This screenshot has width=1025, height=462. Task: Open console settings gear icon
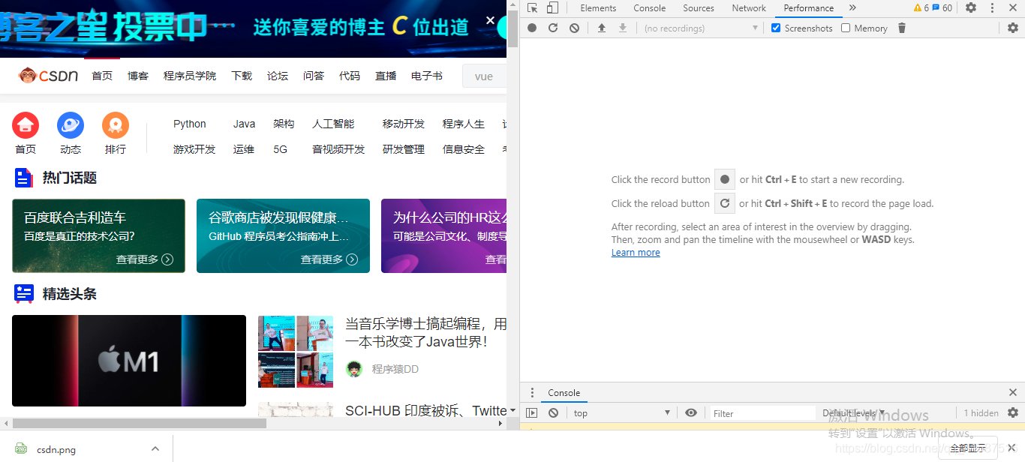(1013, 412)
